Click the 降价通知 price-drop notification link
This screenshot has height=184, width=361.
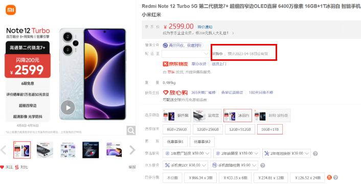coord(205,27)
